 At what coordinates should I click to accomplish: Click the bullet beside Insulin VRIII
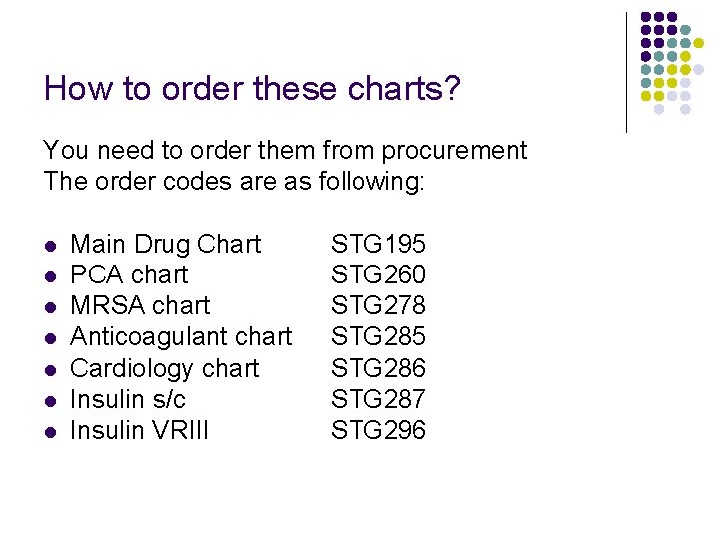tap(51, 432)
